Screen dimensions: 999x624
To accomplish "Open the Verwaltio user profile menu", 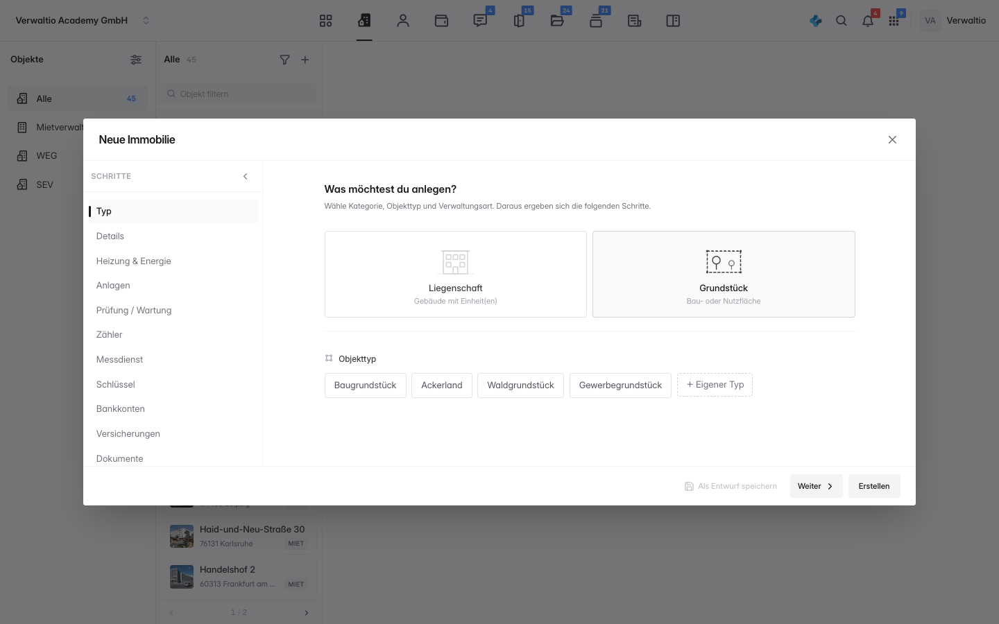I will [x=953, y=21].
